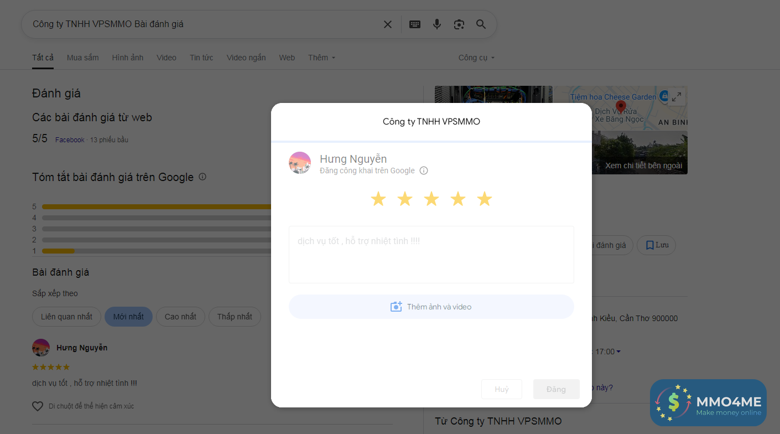Click the review text 'dịch vụ tốt , hỗ trợ nhiệt tình !!!'
This screenshot has height=434, width=780.
85,383
